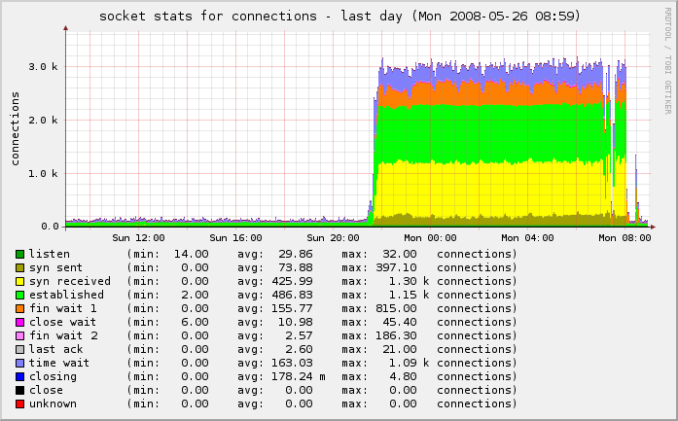The image size is (678, 421).
Task: Click the 'RRDTOOL / TOBI OETIKER' watermark text
Action: click(x=667, y=61)
